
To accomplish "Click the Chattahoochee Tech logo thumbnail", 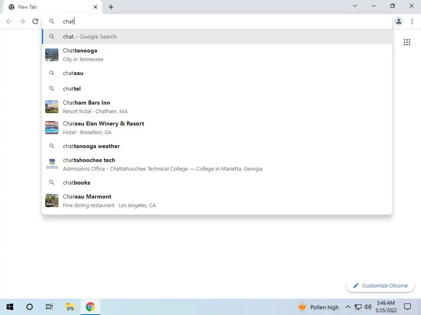I will (52, 164).
